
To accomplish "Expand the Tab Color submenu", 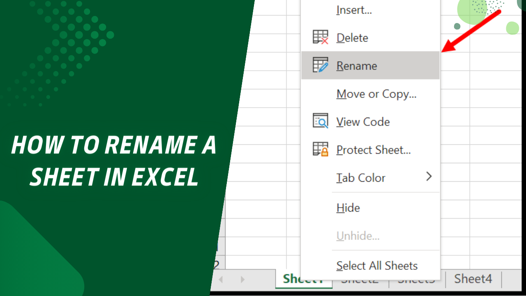I will 429,177.
